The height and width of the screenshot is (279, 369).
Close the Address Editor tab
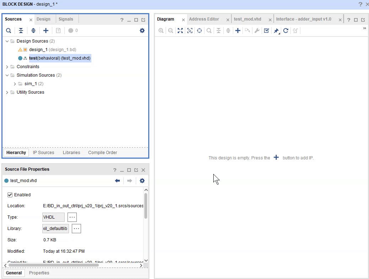pyautogui.click(x=228, y=20)
